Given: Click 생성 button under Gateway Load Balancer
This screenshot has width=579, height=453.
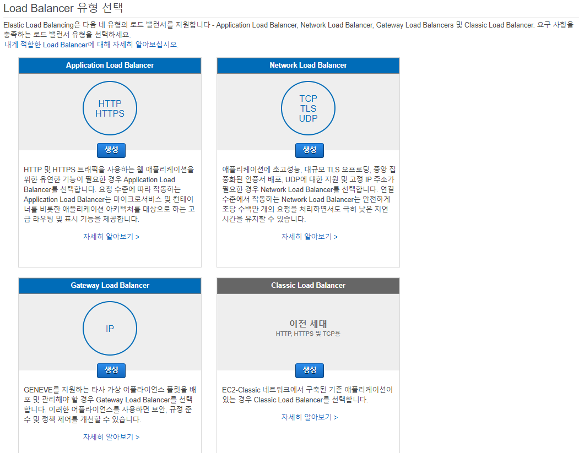Looking at the screenshot, I should tap(111, 370).
